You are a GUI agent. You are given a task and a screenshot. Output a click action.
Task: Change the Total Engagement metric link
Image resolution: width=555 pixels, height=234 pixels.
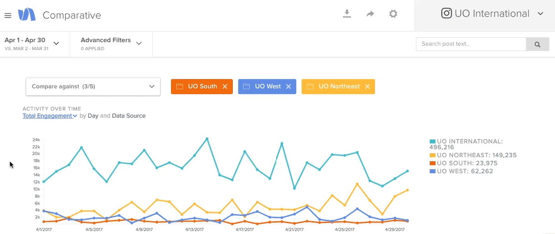coord(49,116)
